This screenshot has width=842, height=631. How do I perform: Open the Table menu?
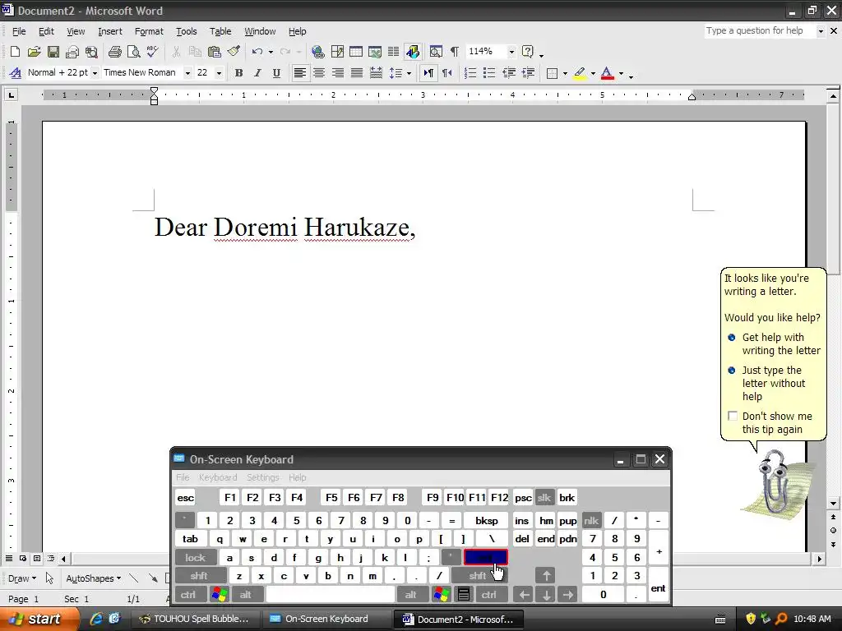click(x=220, y=31)
